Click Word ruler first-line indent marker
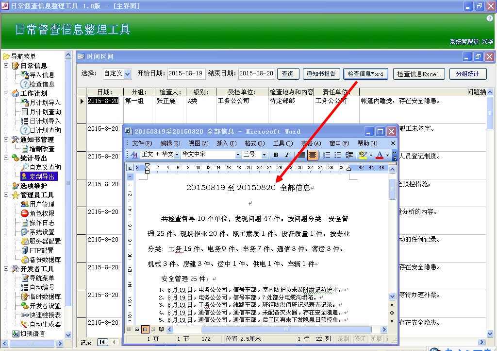 147,166
